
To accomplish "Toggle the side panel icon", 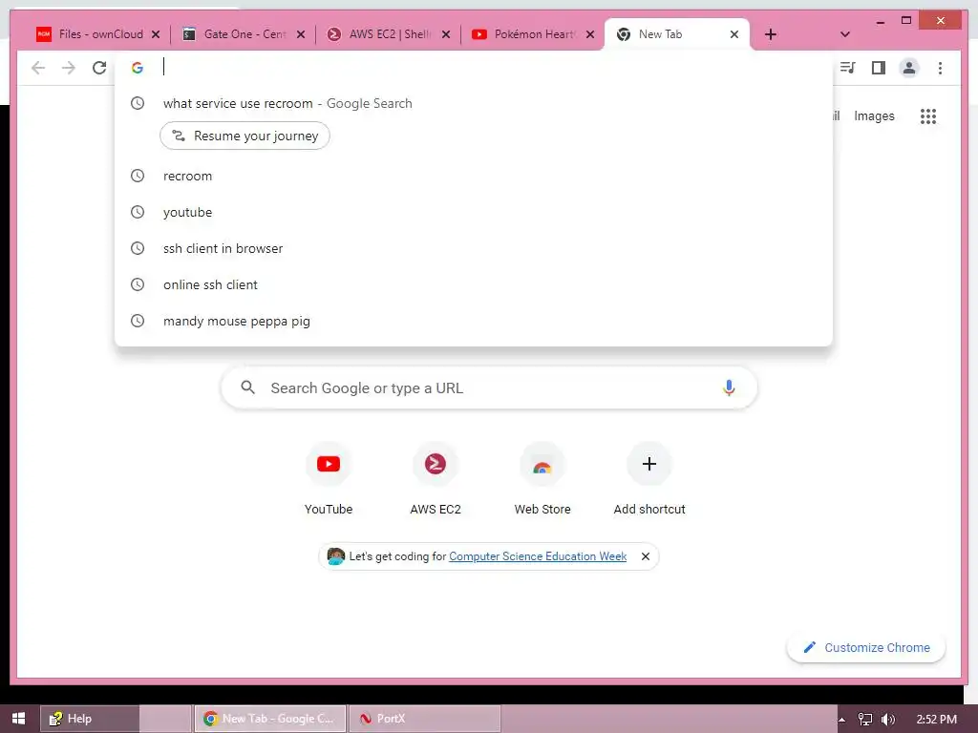I will tap(879, 68).
